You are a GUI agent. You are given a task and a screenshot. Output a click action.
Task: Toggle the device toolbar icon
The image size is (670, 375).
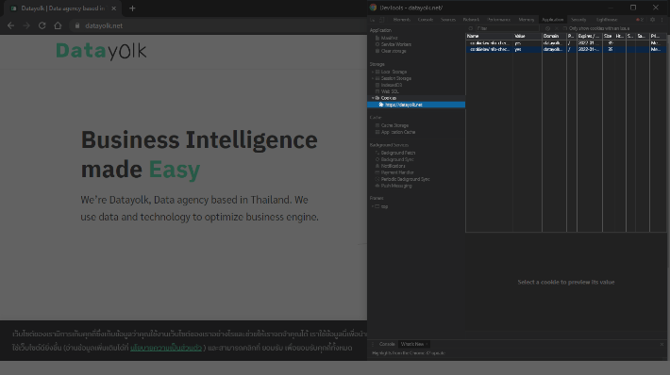pos(382,20)
